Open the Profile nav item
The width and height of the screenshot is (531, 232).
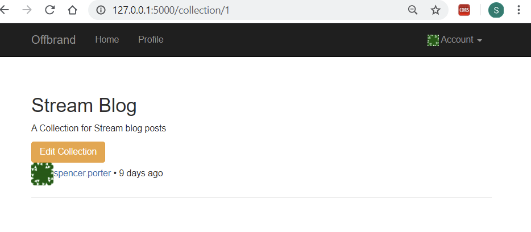151,40
